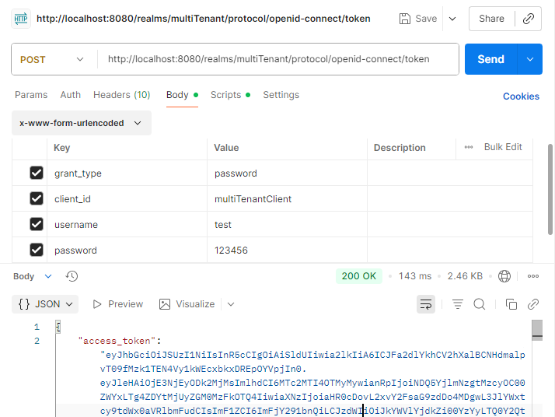
Task: Click the globe network information icon
Action: click(x=504, y=276)
